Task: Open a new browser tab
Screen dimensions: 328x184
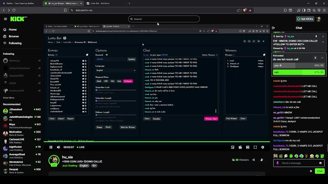Action: click(129, 3)
